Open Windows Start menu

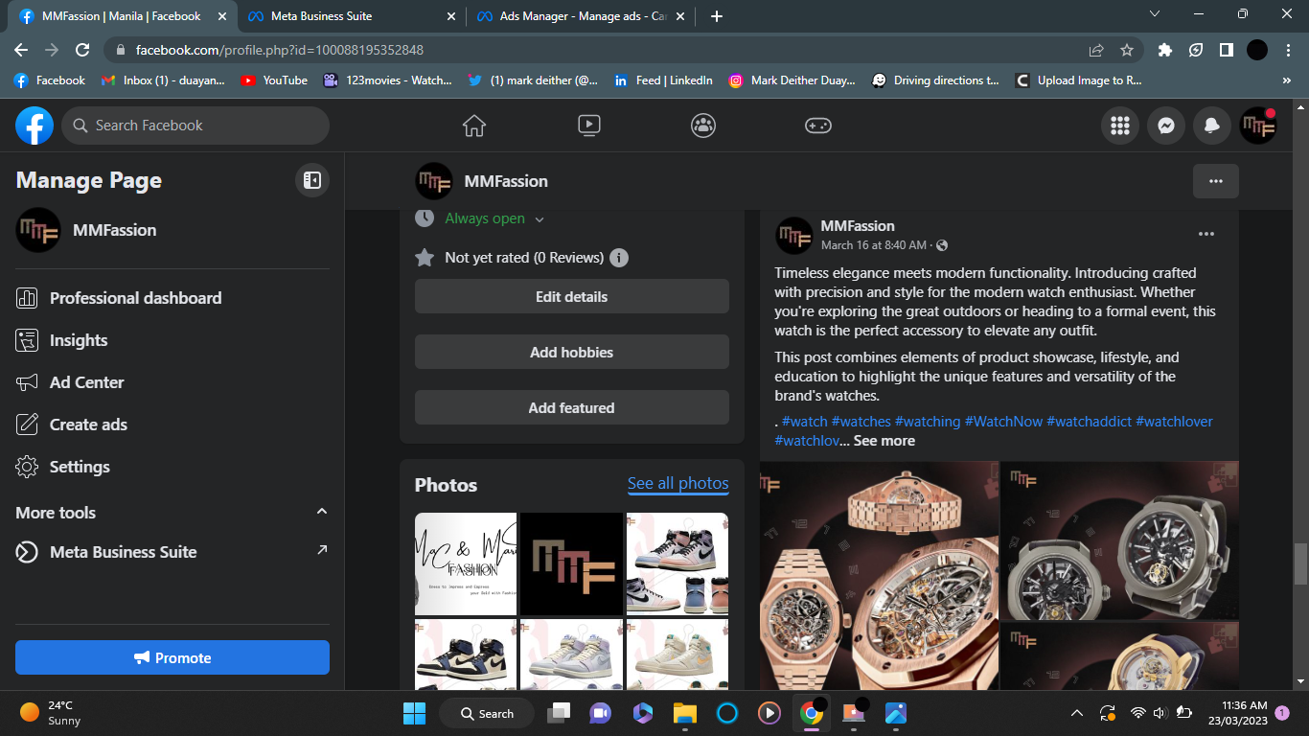(414, 713)
